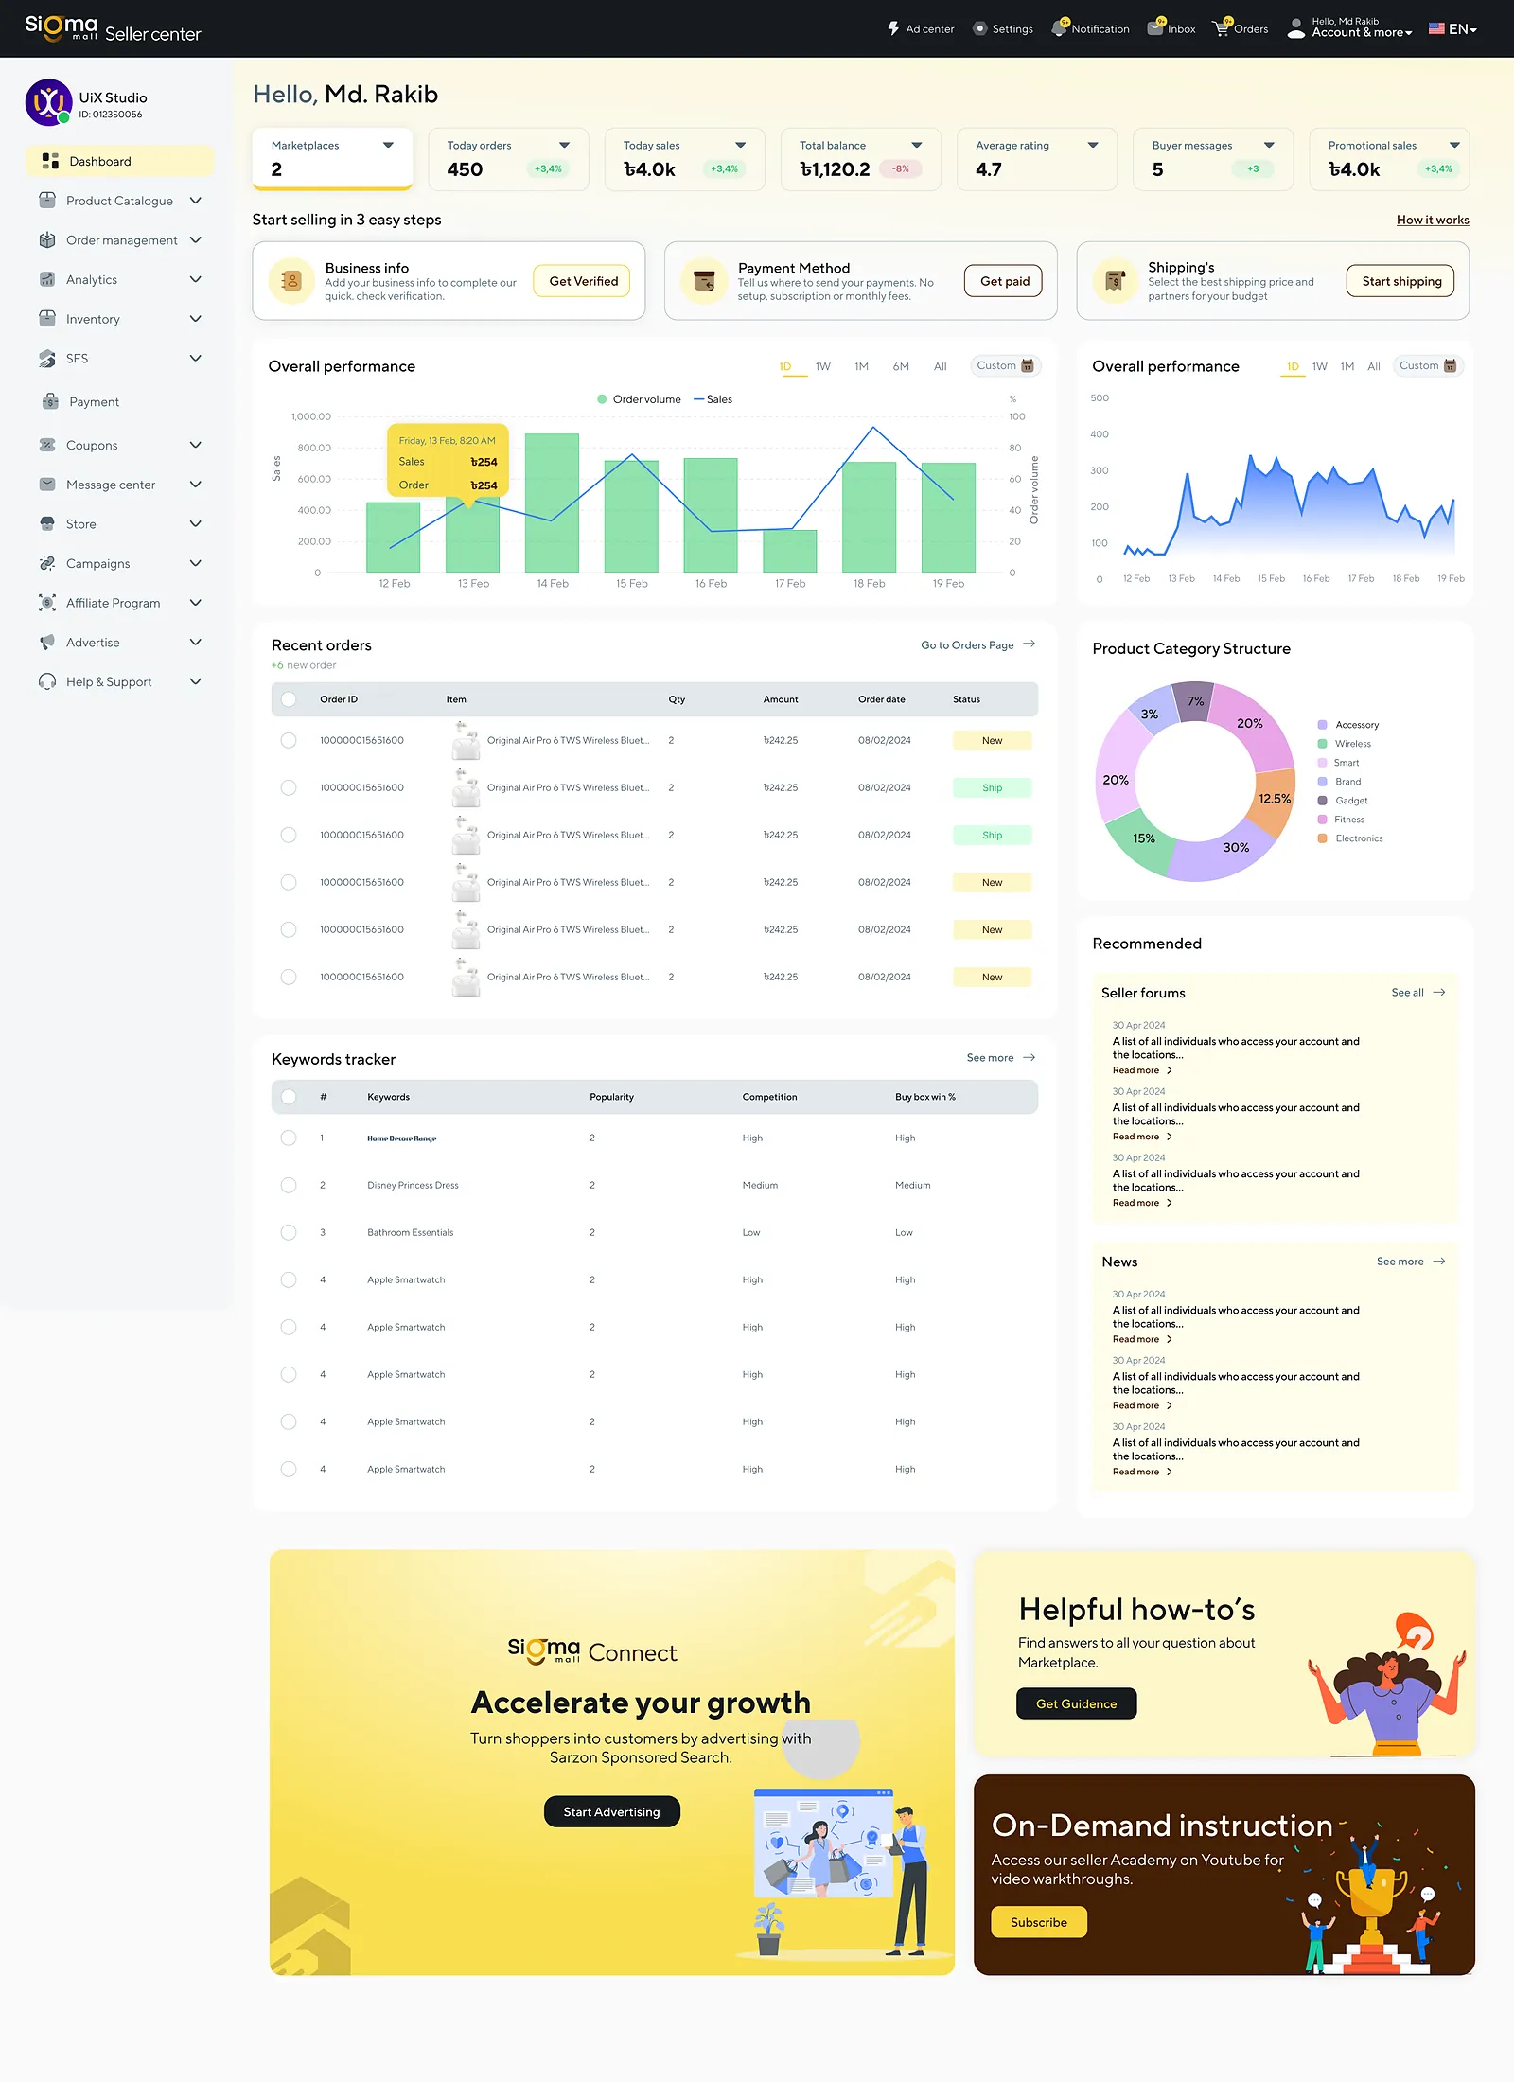Click the Store sidebar icon
The width and height of the screenshot is (1514, 2082).
click(x=47, y=523)
